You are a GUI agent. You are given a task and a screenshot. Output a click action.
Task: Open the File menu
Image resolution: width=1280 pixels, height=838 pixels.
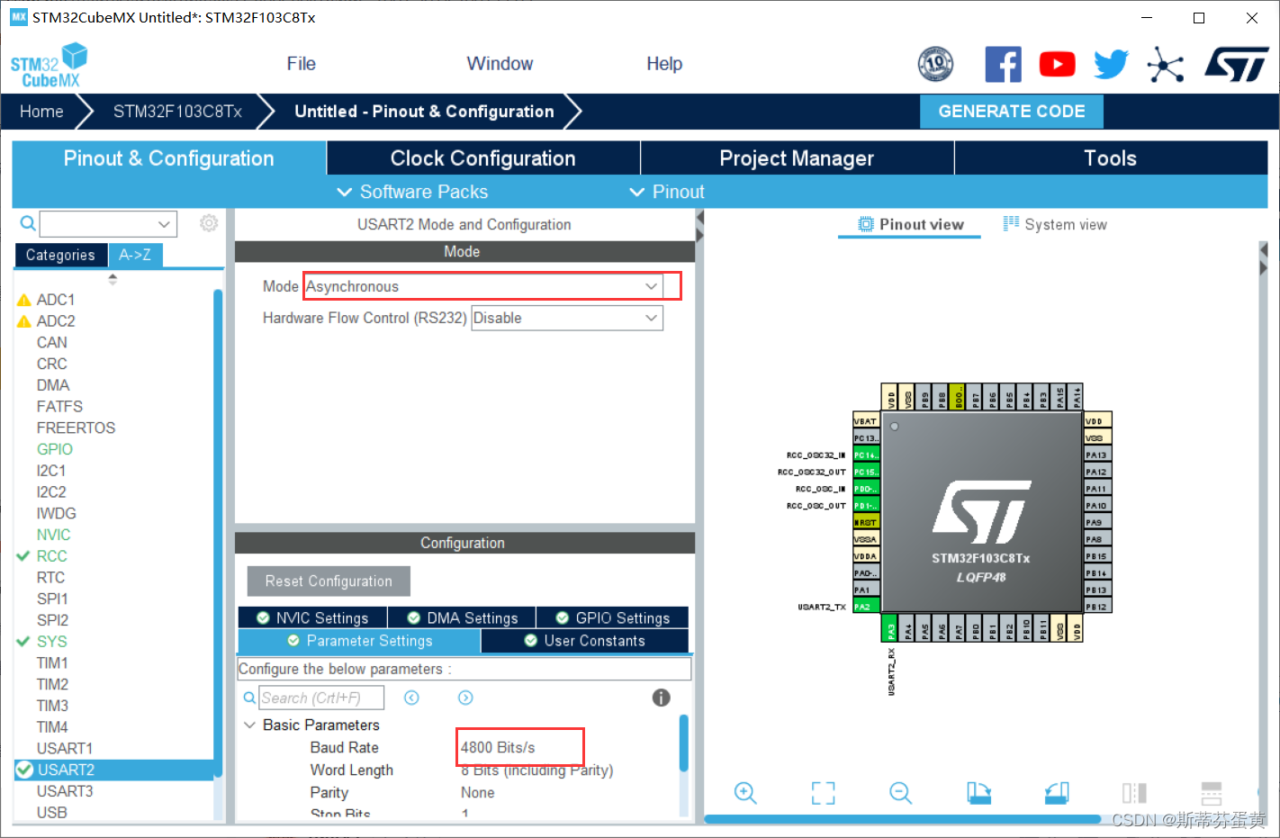click(301, 63)
